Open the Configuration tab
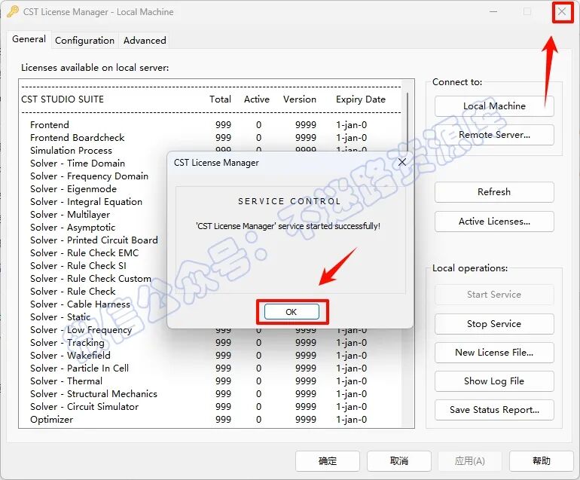Image resolution: width=580 pixels, height=480 pixels. point(84,41)
